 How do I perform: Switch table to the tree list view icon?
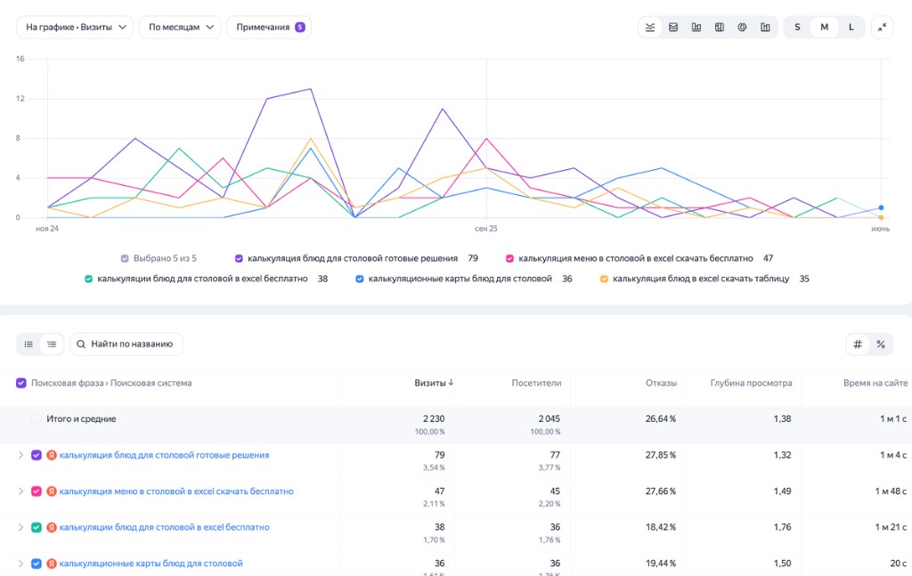point(52,345)
